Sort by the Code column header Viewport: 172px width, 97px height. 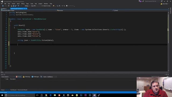(7, 79)
